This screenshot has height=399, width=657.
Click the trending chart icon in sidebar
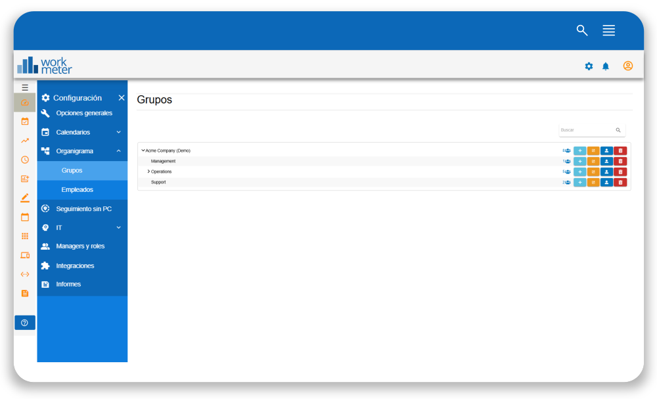25,140
